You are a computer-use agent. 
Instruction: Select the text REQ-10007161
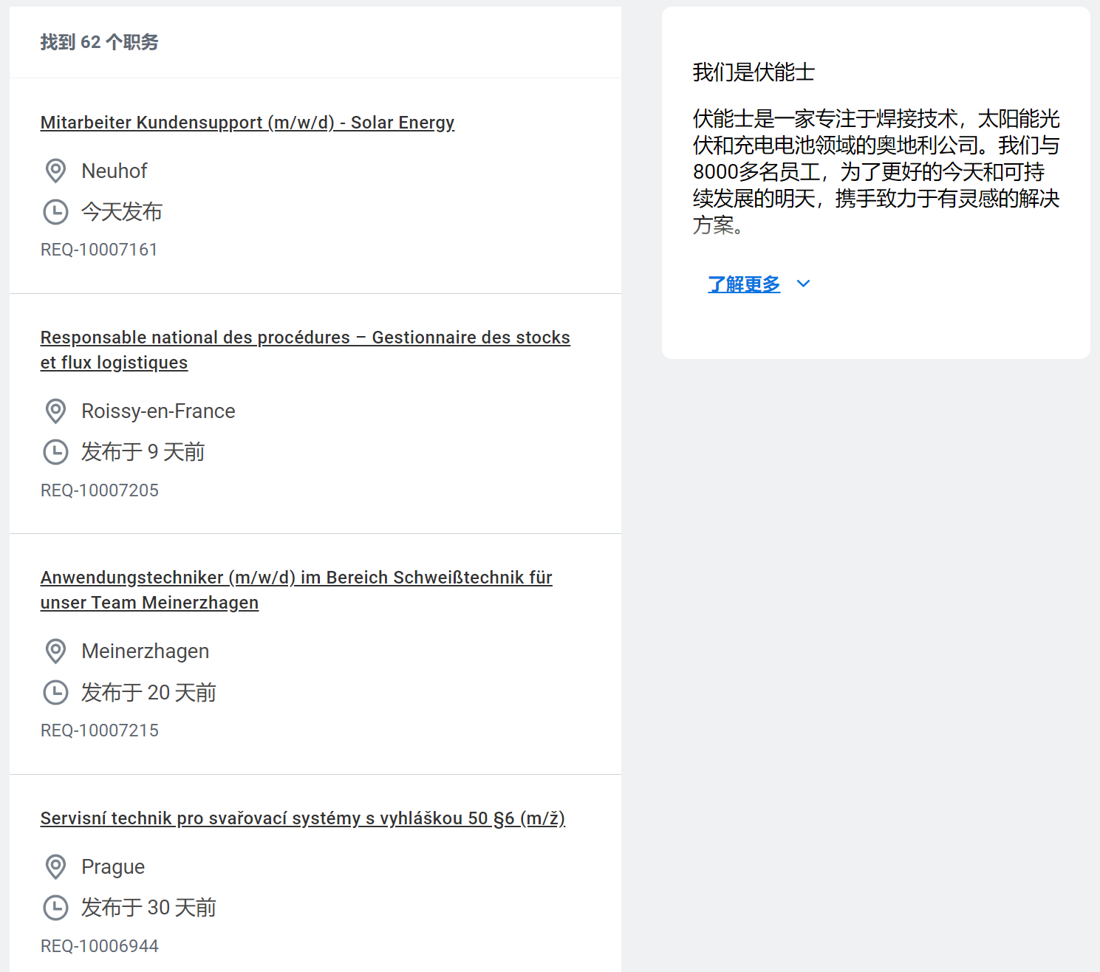[99, 250]
